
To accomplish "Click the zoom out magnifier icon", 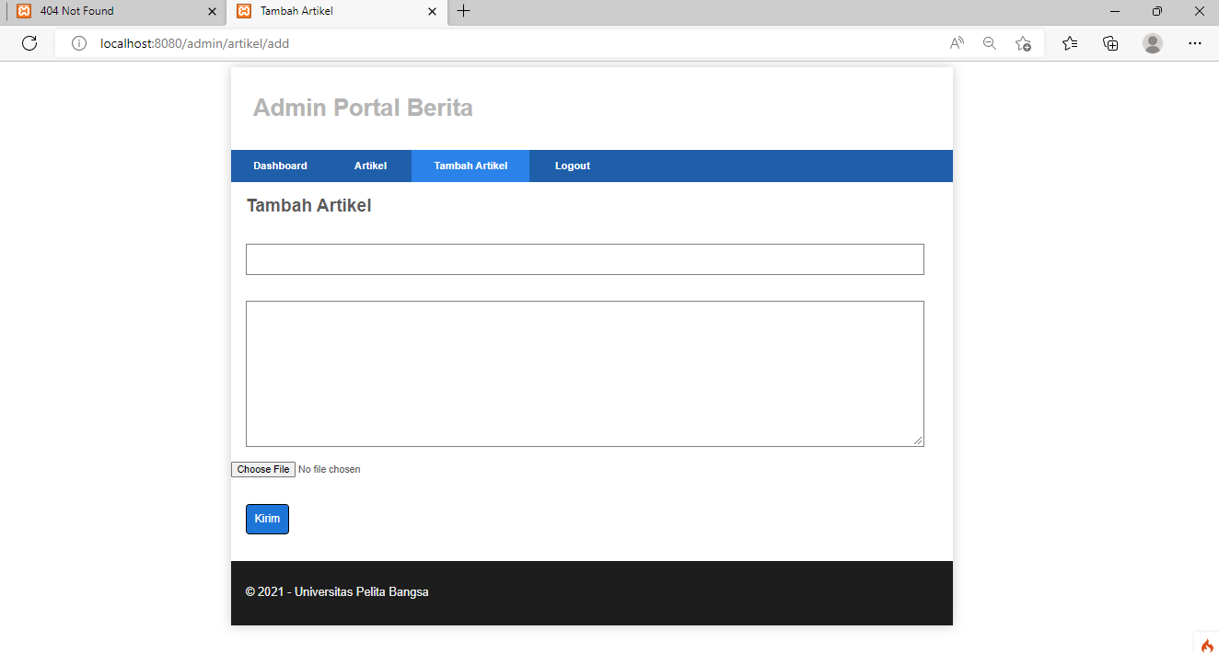I will point(990,43).
